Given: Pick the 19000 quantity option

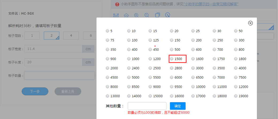Looking at the screenshot, I should tap(236, 96).
